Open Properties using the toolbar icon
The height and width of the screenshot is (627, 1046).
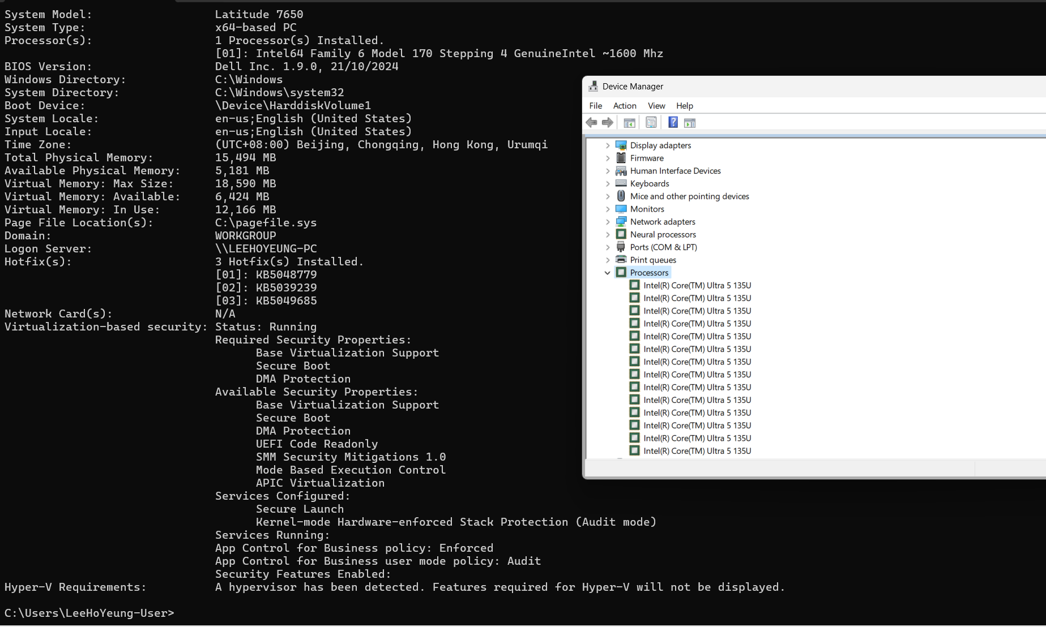(x=651, y=122)
